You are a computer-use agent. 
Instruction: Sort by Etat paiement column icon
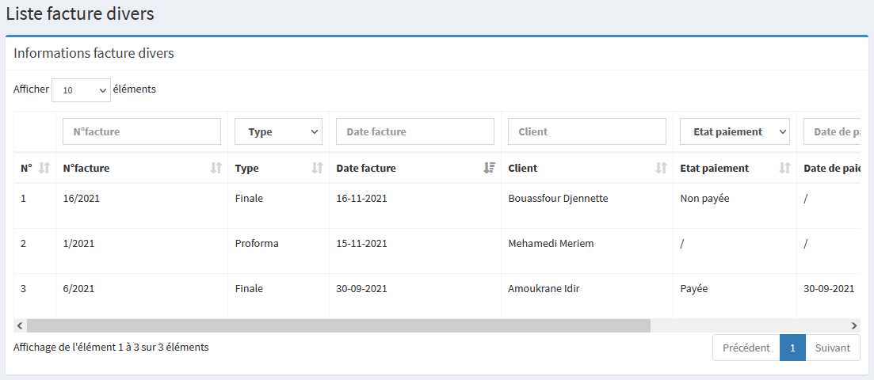point(784,168)
